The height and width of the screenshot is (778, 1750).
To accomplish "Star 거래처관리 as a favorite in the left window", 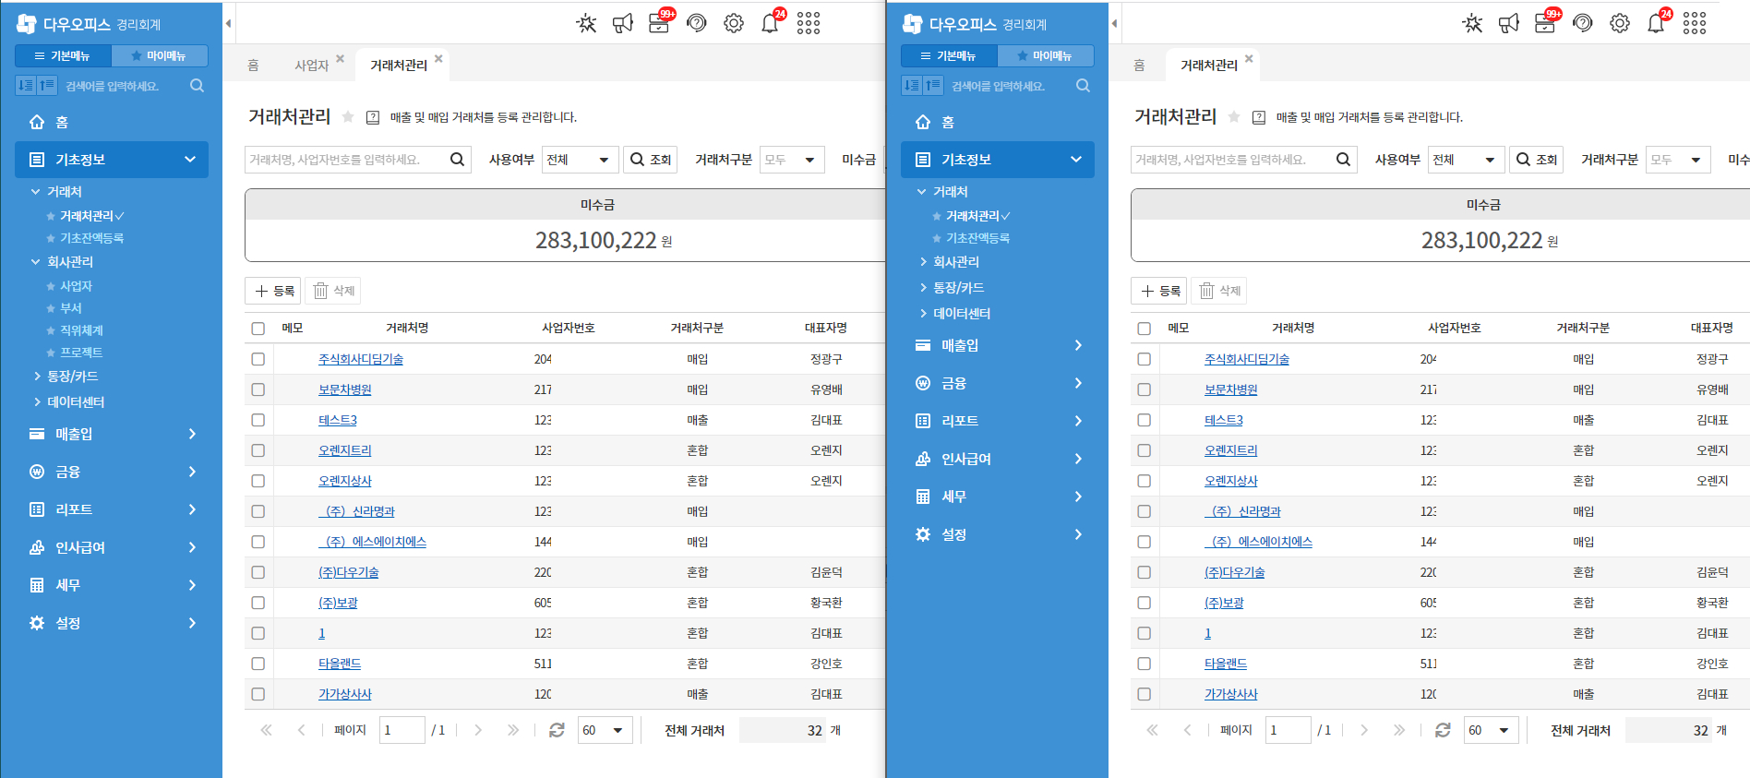I will (348, 117).
